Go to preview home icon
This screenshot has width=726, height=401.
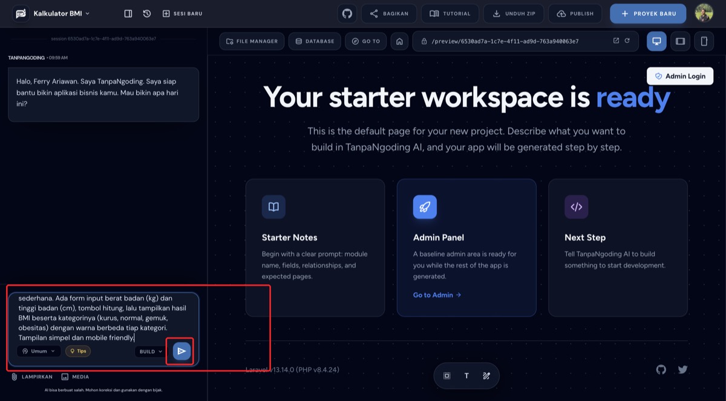point(399,41)
